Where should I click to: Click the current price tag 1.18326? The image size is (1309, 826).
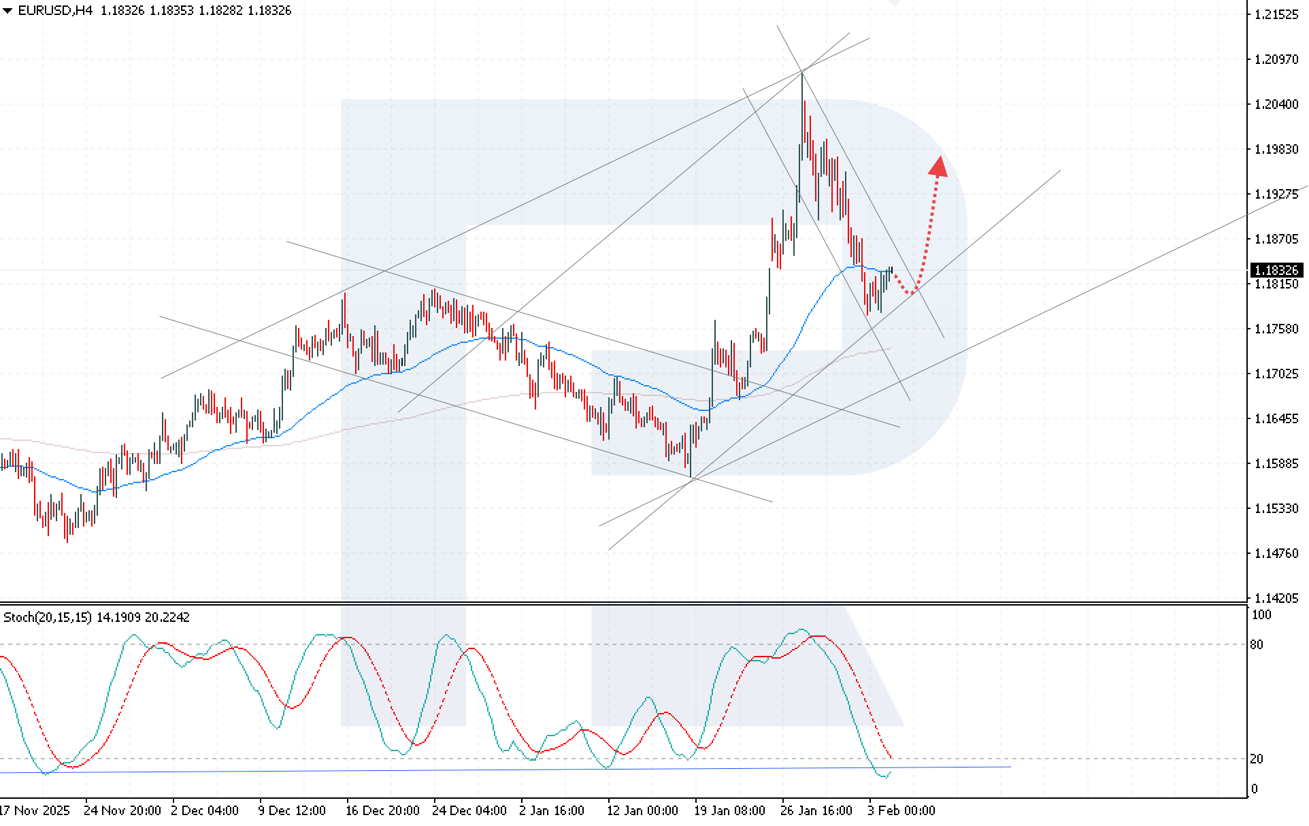coord(1276,270)
